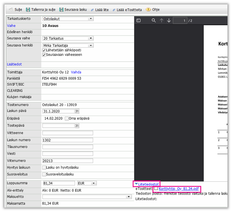Click the Tositepäivä input field

(58, 126)
